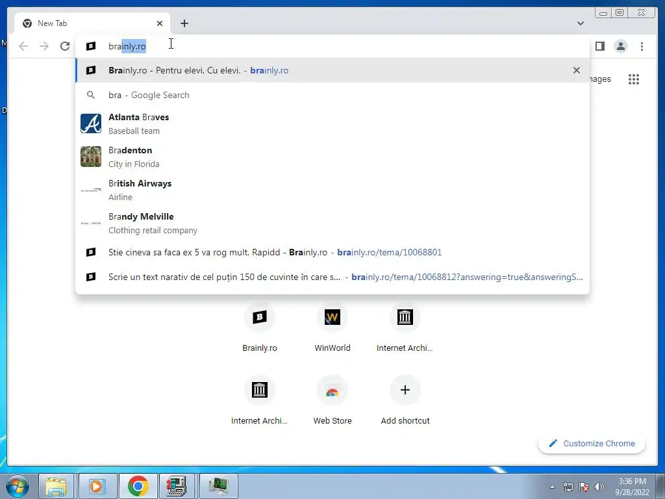Go back using the back arrow
Image resolution: width=665 pixels, height=499 pixels.
[x=23, y=46]
